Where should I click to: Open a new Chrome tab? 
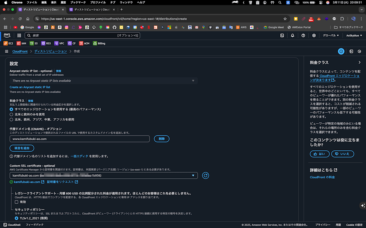point(121,9)
